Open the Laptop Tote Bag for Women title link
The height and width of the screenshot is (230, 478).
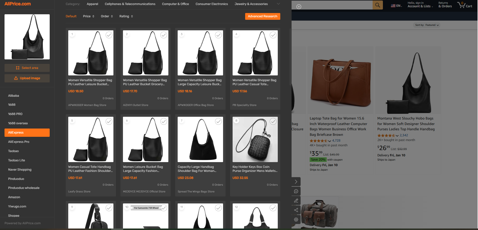click(338, 127)
